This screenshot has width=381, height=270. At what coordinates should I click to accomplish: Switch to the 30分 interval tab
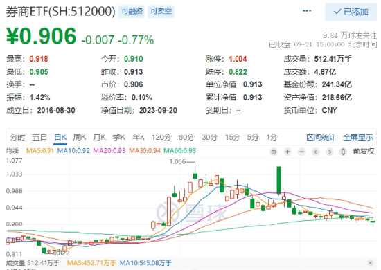point(209,138)
